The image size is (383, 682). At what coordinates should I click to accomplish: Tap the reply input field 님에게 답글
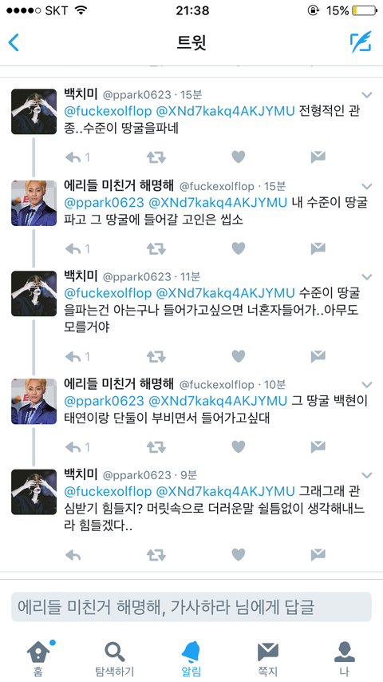pos(191,607)
